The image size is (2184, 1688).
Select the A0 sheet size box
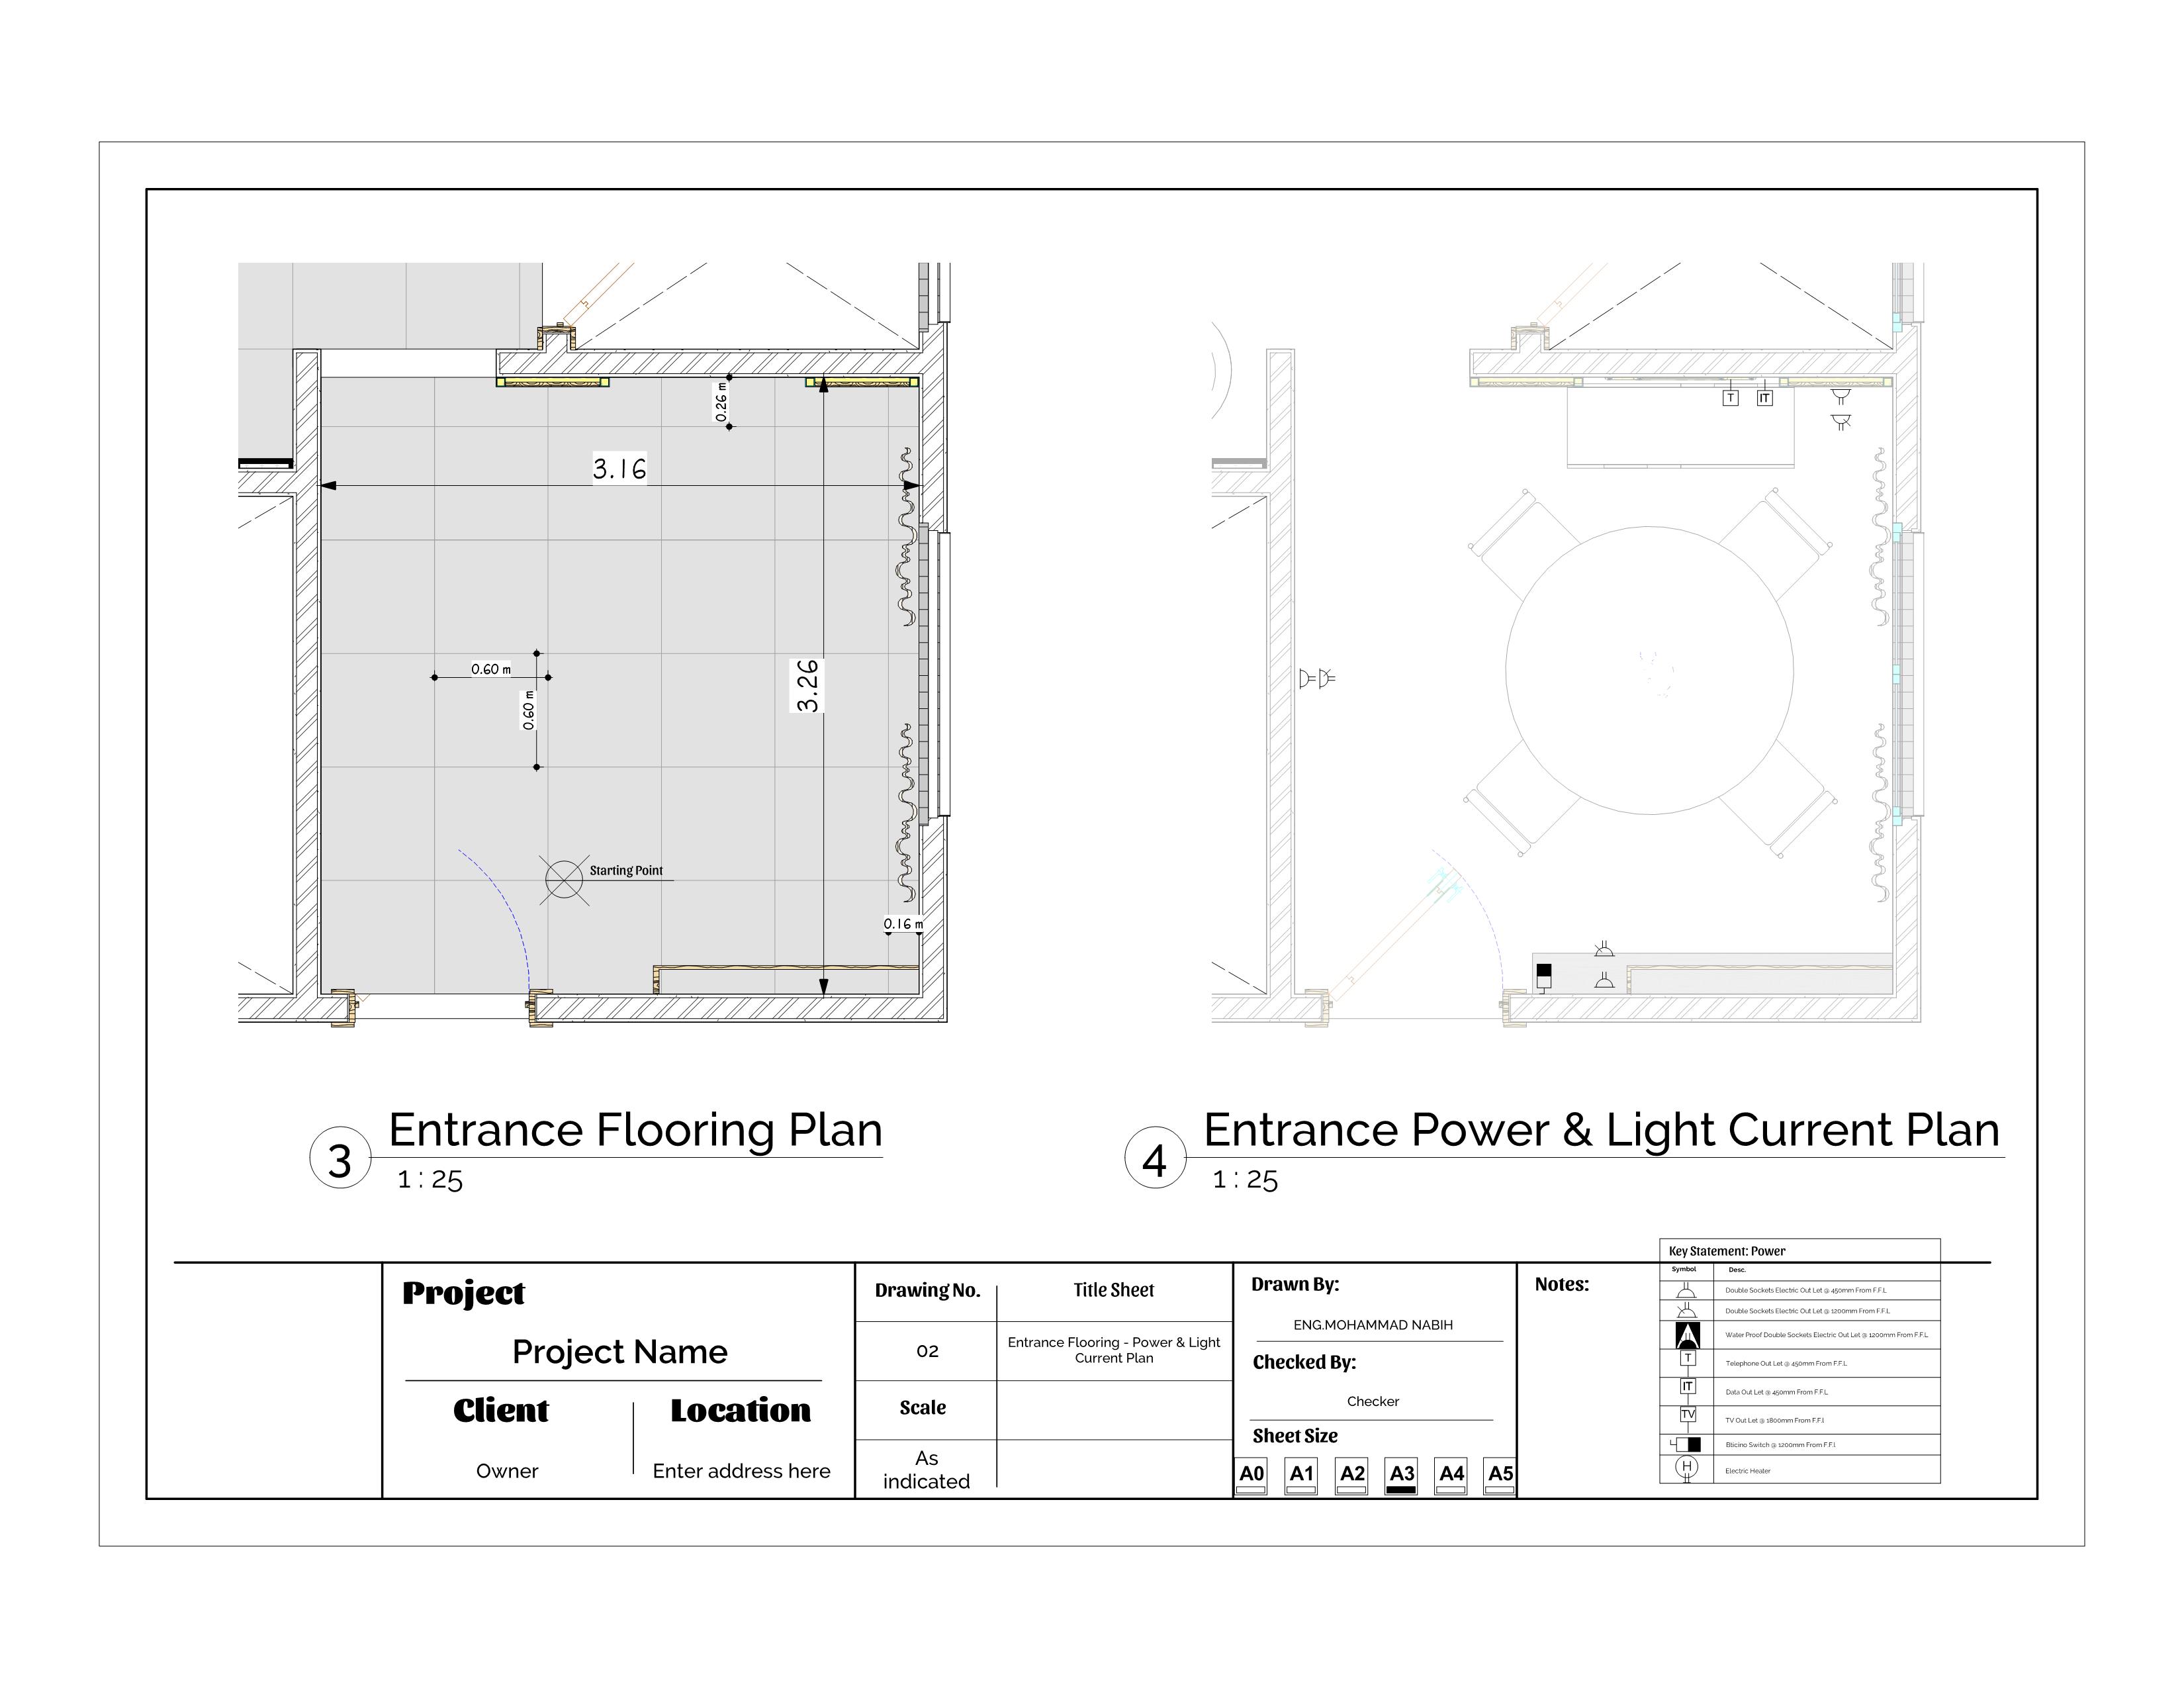coord(1251,1476)
